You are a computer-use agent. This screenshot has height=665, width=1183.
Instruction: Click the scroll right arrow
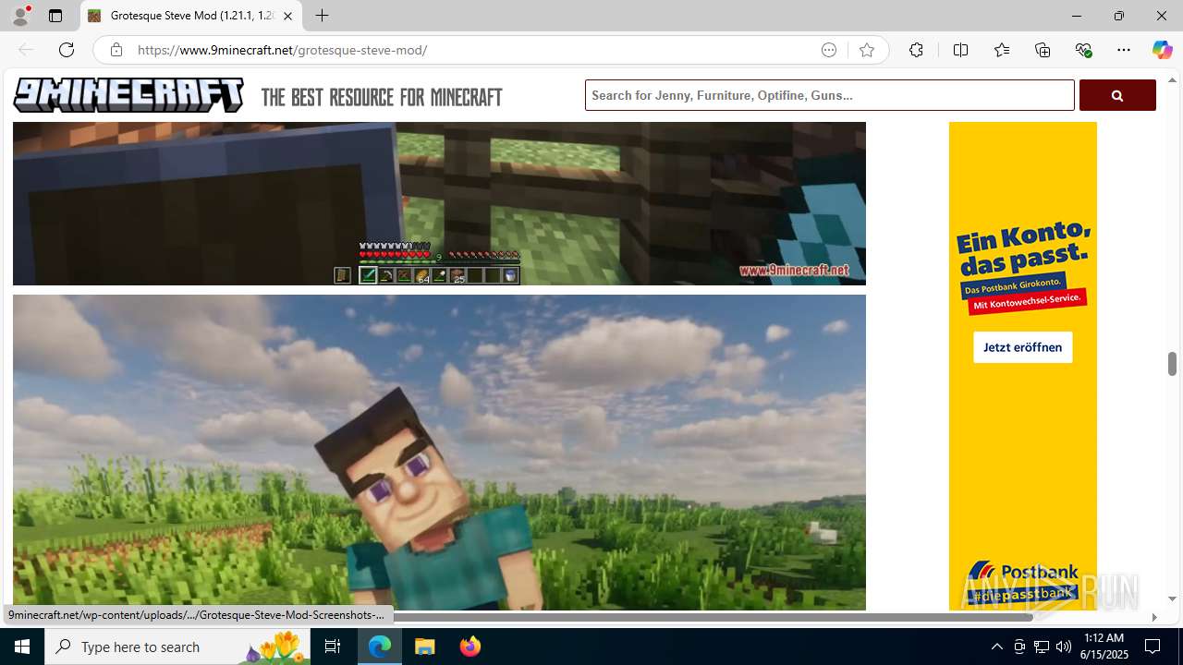[1153, 617]
